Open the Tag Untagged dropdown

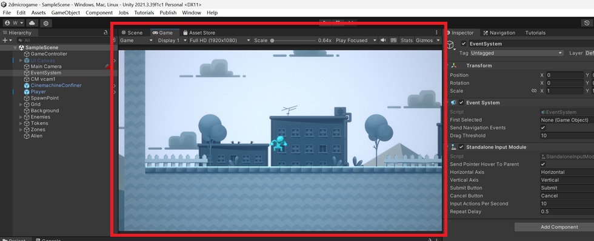tap(516, 53)
